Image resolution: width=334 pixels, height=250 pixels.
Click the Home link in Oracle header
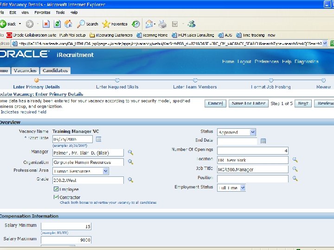point(228,62)
